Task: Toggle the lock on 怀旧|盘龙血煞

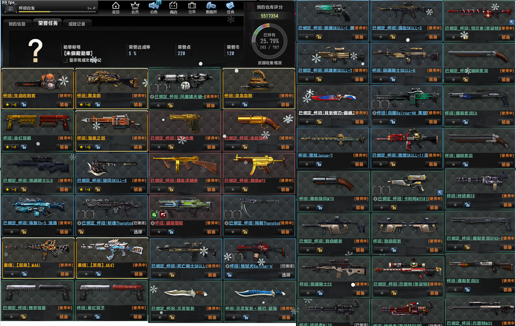Action: 245,105
